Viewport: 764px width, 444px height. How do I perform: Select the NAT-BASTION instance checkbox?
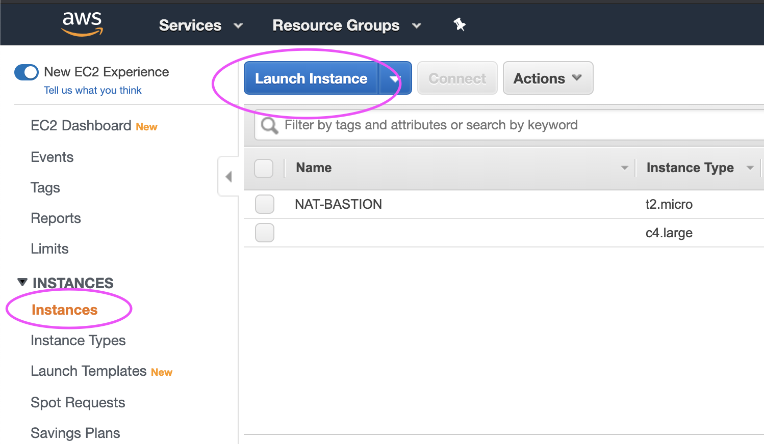point(265,204)
